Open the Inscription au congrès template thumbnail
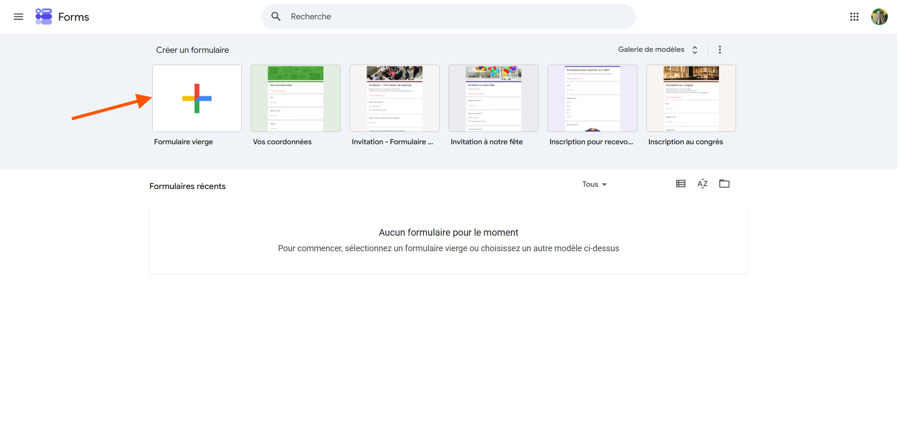 [x=691, y=98]
